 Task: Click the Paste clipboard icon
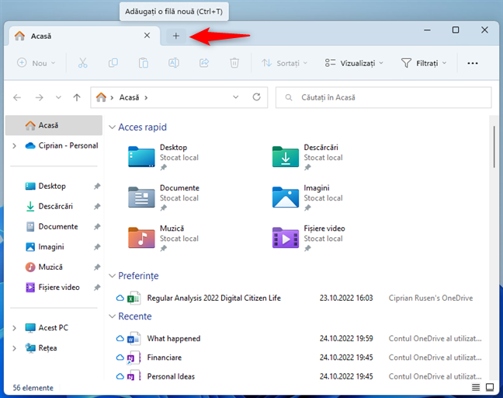pyautogui.click(x=144, y=63)
